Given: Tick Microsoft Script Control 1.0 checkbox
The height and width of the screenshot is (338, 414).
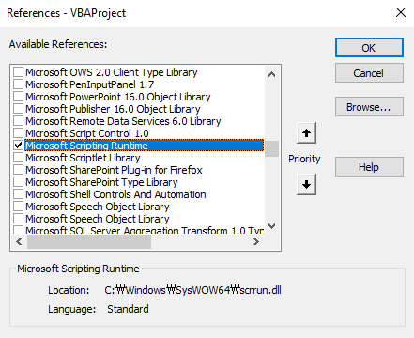Looking at the screenshot, I should [x=18, y=133].
